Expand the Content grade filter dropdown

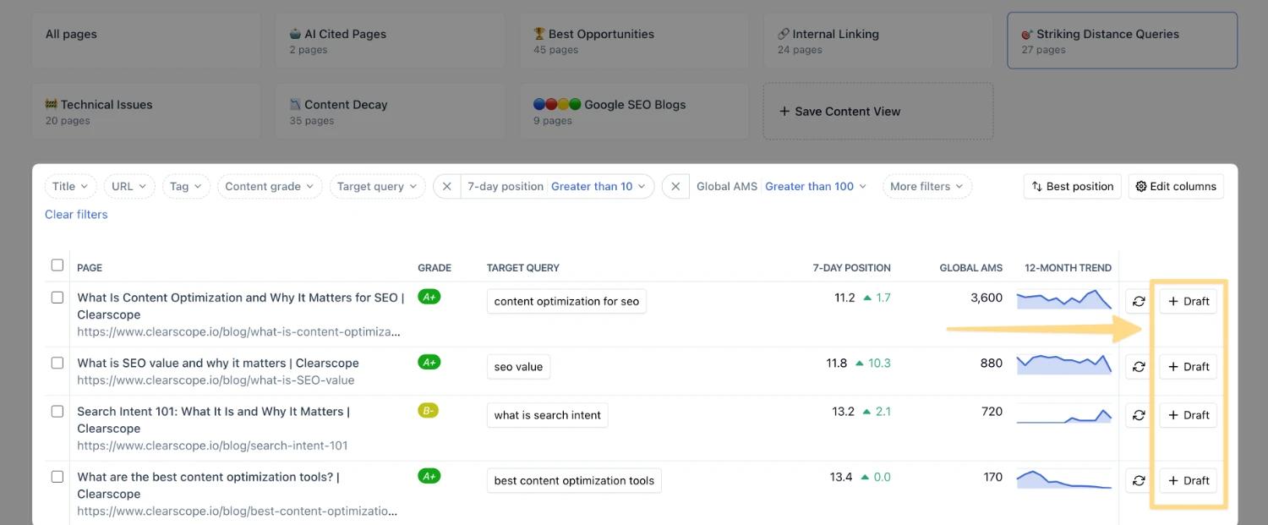tap(270, 186)
